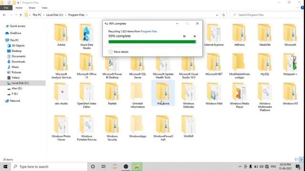The height and width of the screenshot is (171, 305).
Task: Open the Windows Media Player folder
Action: coord(239,95)
